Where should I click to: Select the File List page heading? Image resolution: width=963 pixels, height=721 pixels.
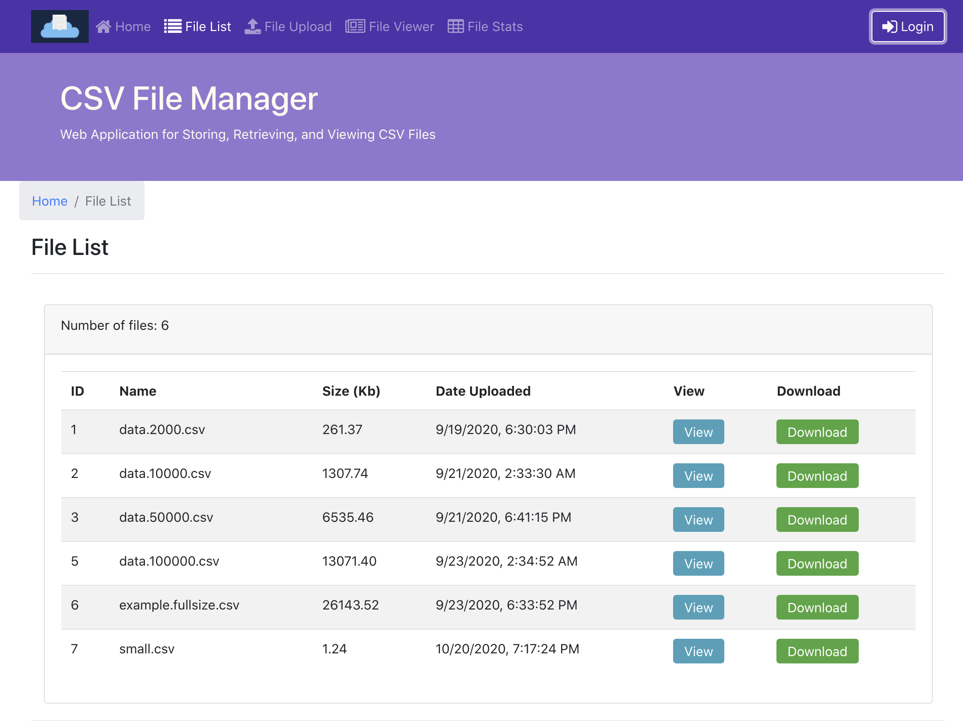(x=70, y=247)
